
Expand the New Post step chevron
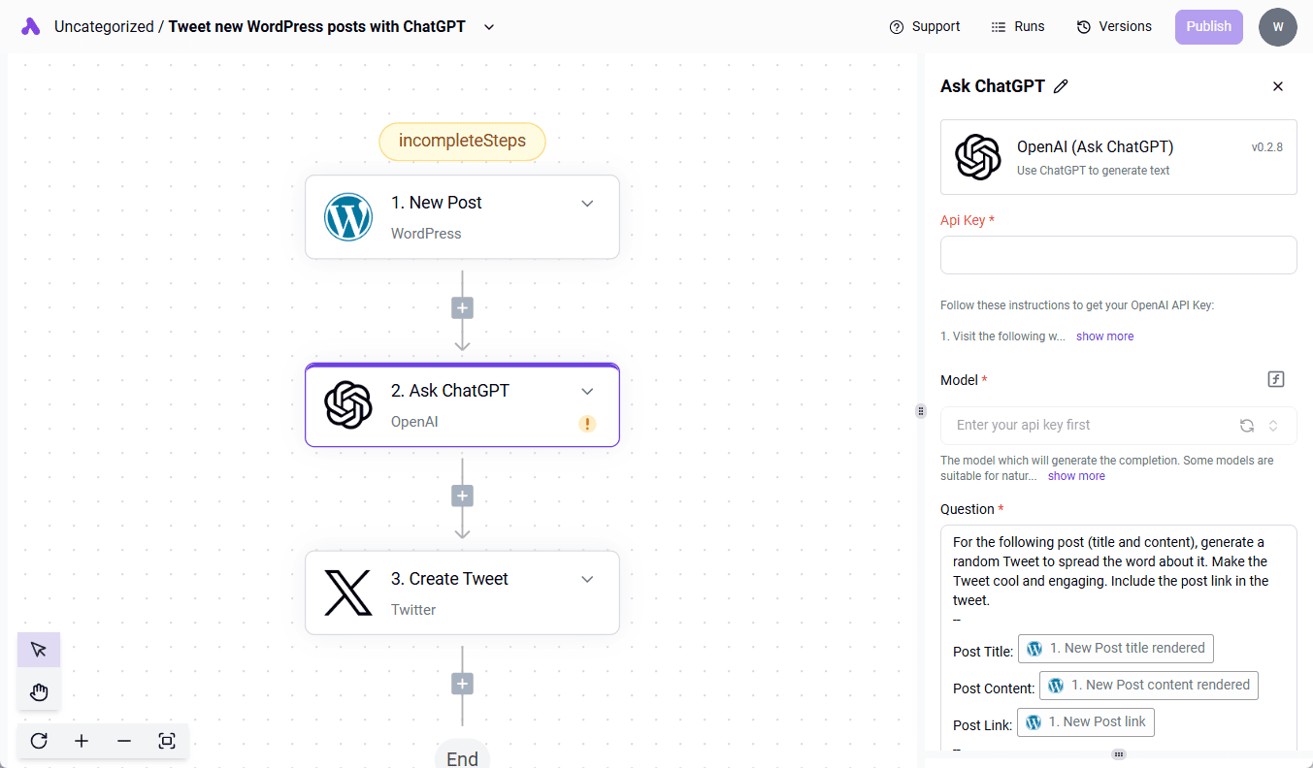click(x=587, y=204)
